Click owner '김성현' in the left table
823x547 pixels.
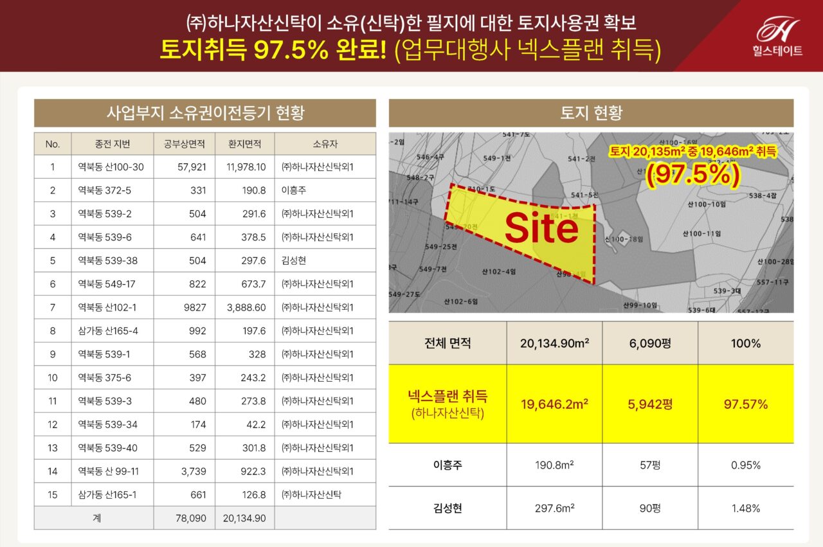pyautogui.click(x=294, y=260)
